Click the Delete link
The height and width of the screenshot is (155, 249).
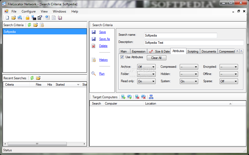pyautogui.click(x=103, y=46)
